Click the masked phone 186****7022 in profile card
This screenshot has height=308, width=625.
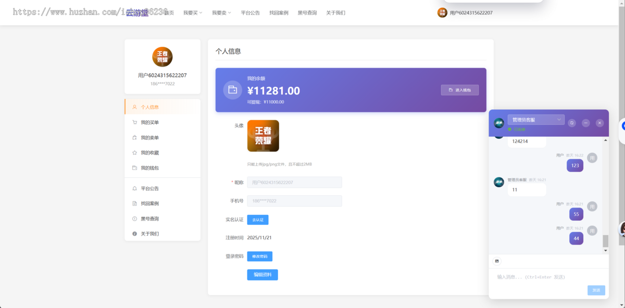tap(162, 84)
